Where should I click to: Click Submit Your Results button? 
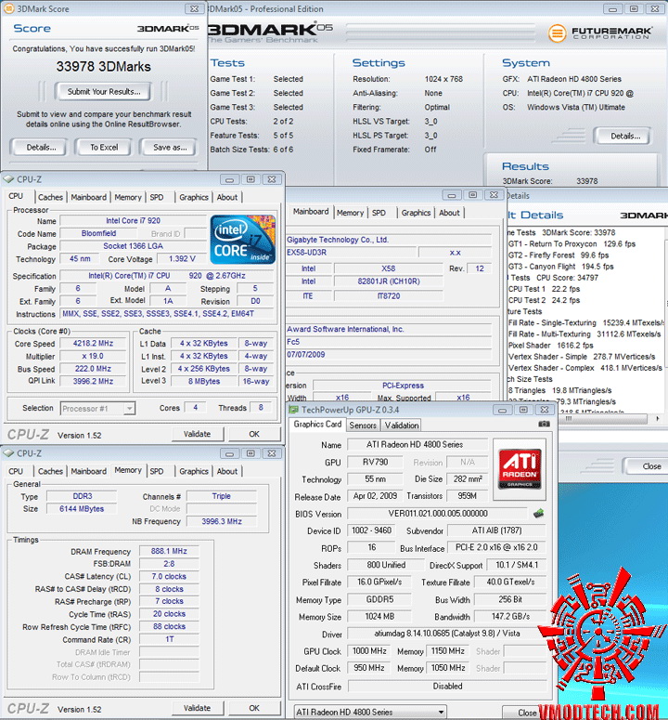click(104, 91)
